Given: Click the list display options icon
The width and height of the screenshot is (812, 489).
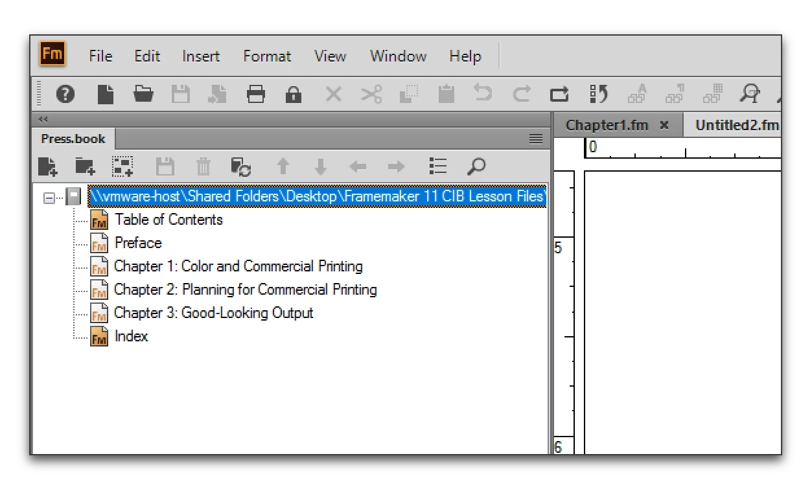Looking at the screenshot, I should (438, 166).
